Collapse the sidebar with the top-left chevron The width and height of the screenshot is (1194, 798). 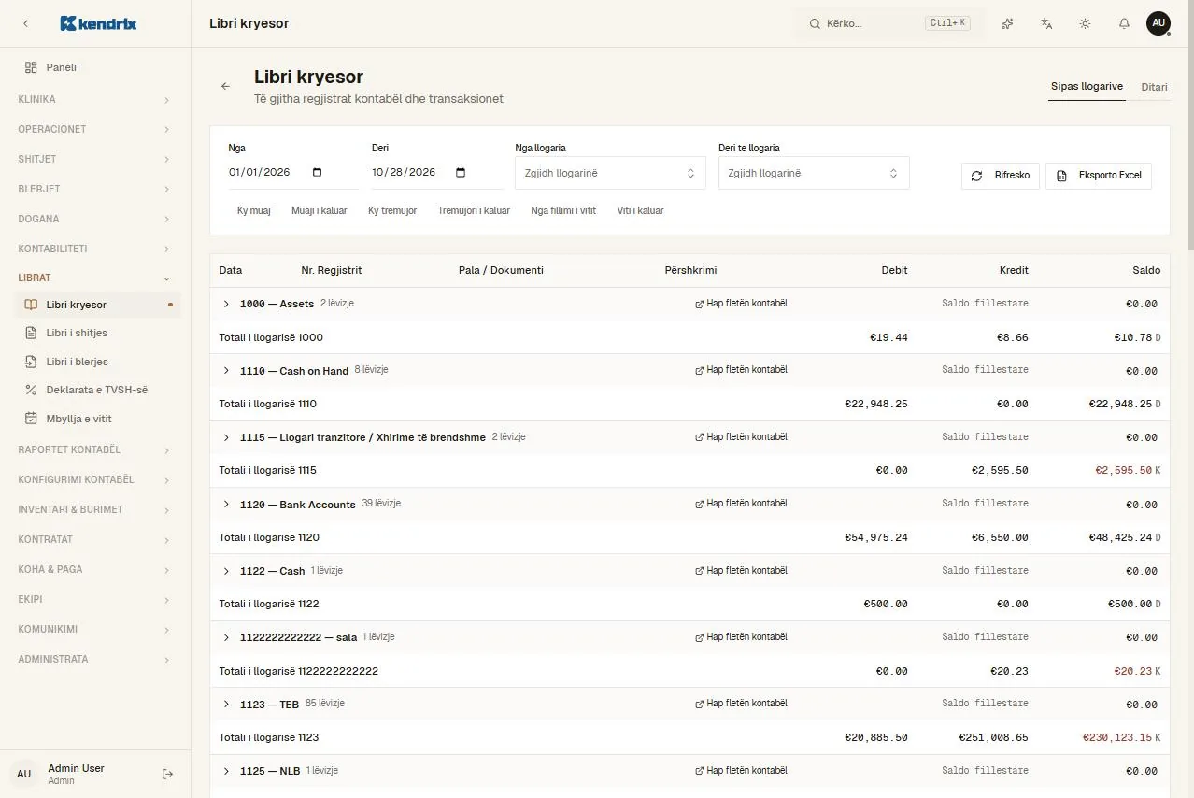[x=25, y=23]
